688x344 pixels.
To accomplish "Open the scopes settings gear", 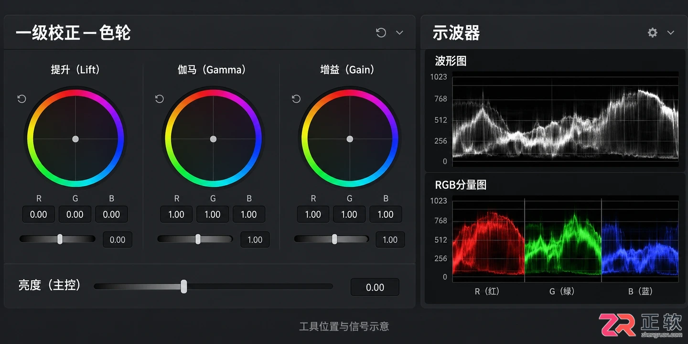I will coord(652,32).
